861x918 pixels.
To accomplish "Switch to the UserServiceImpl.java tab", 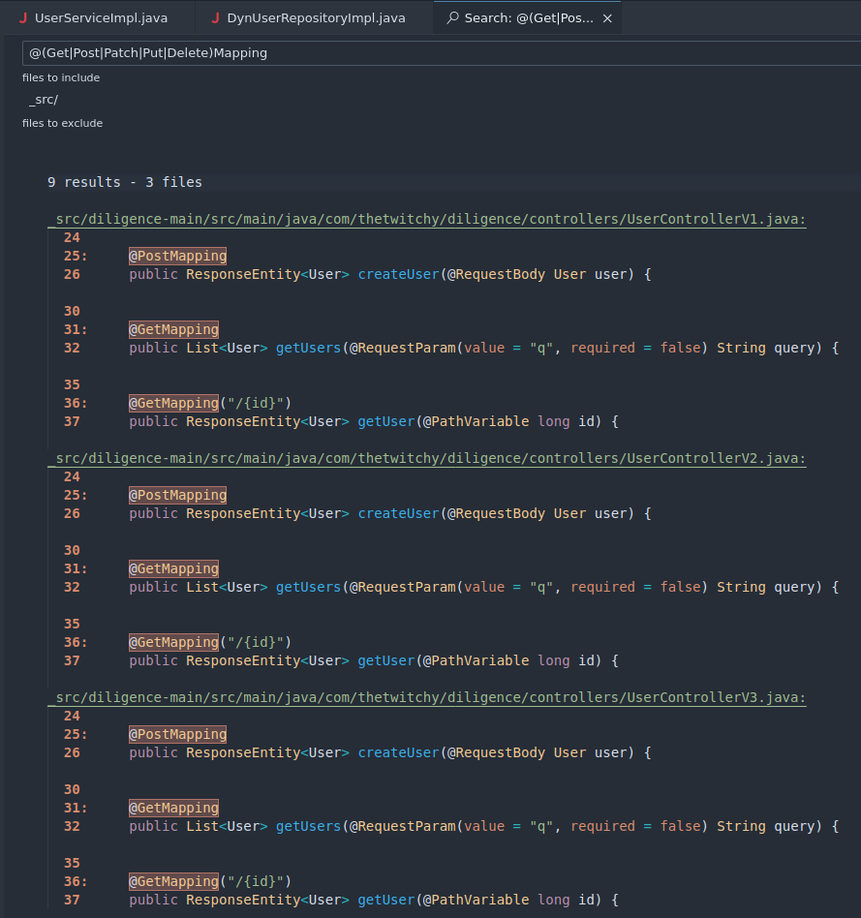I will point(87,18).
